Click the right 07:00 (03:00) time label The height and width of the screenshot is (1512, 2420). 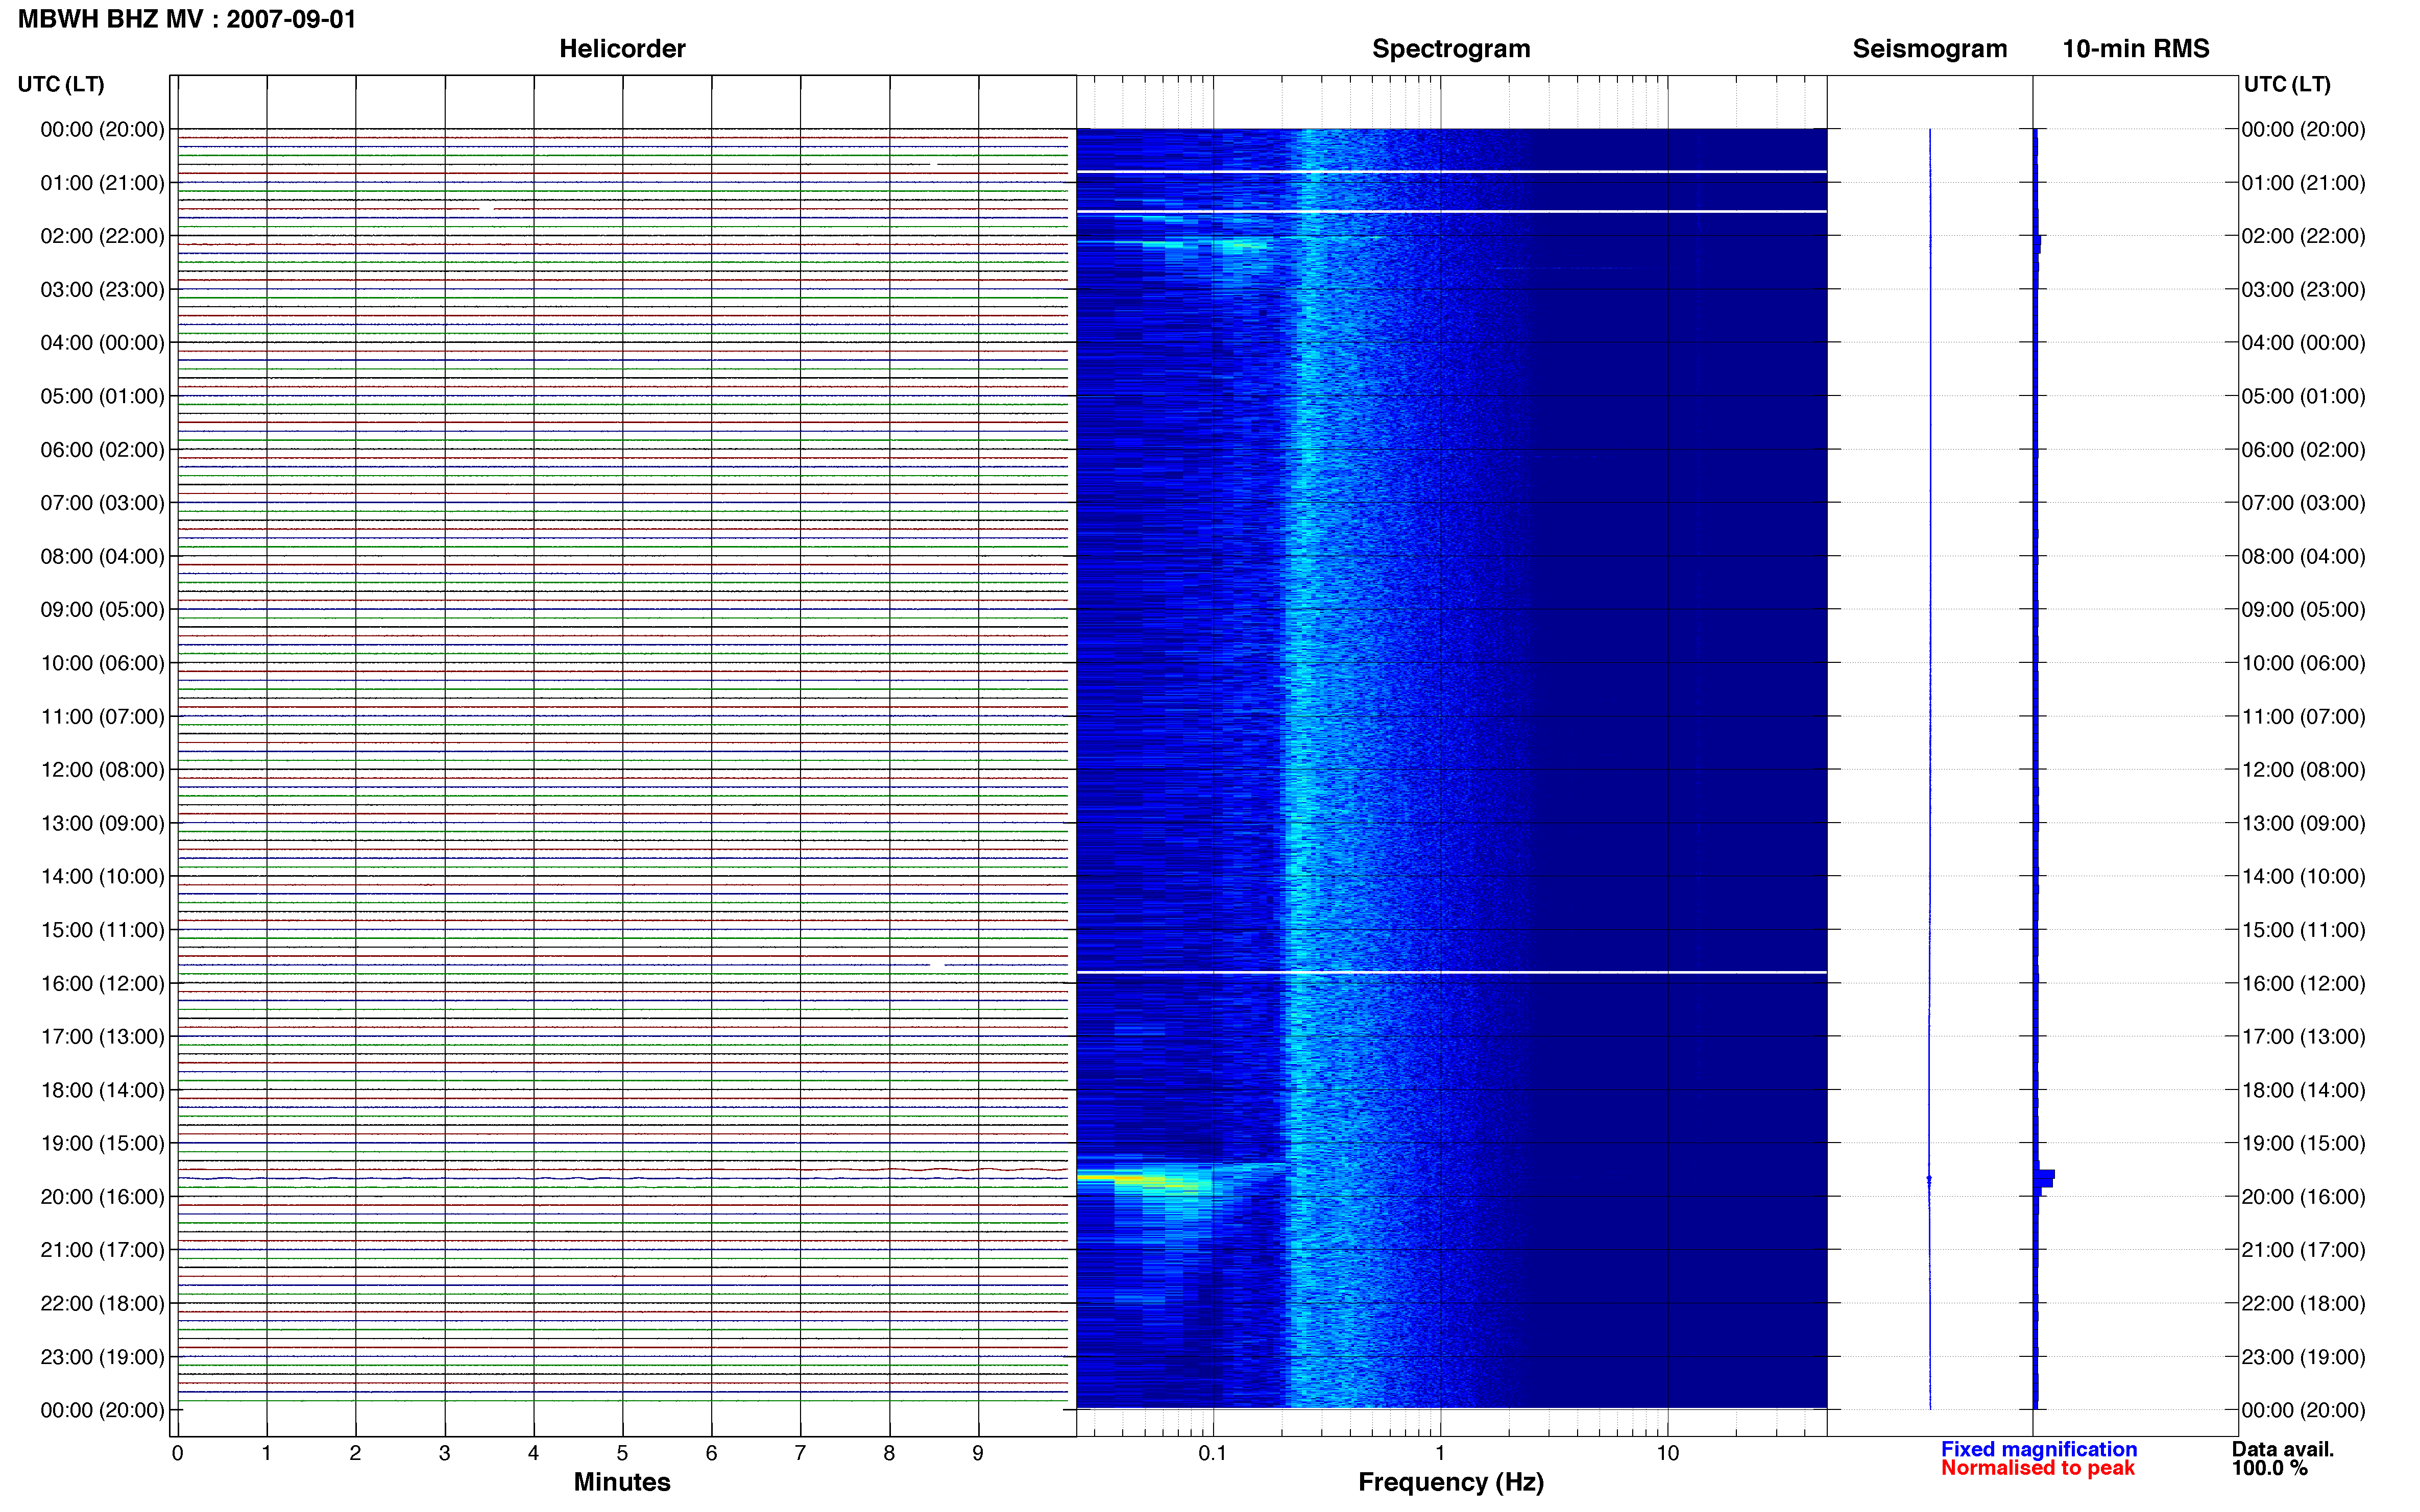(2303, 503)
